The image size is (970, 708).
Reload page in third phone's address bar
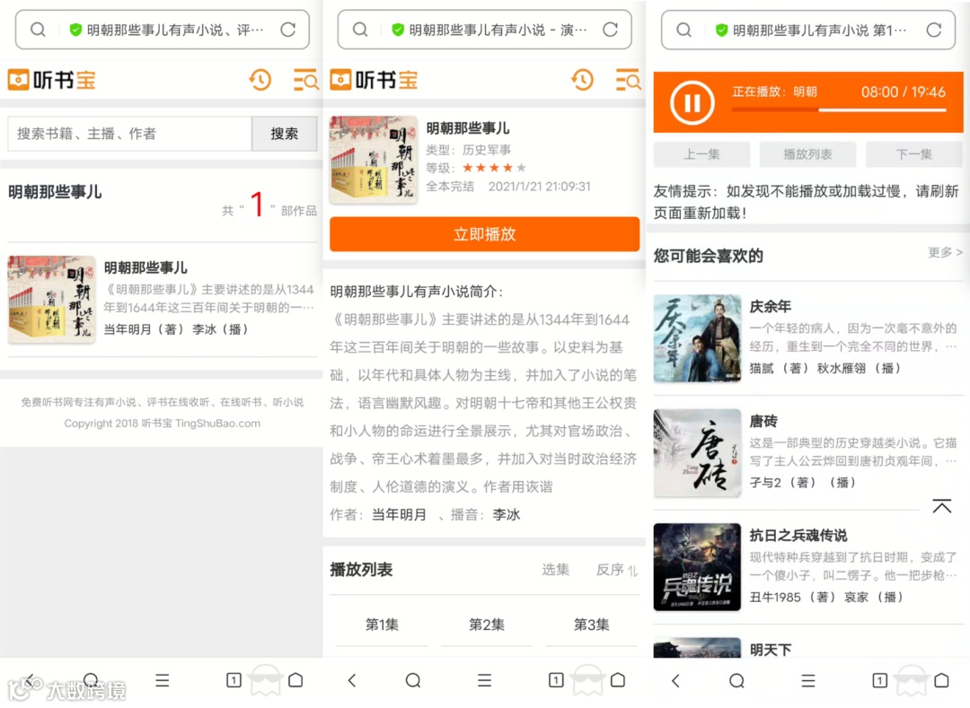point(933,30)
